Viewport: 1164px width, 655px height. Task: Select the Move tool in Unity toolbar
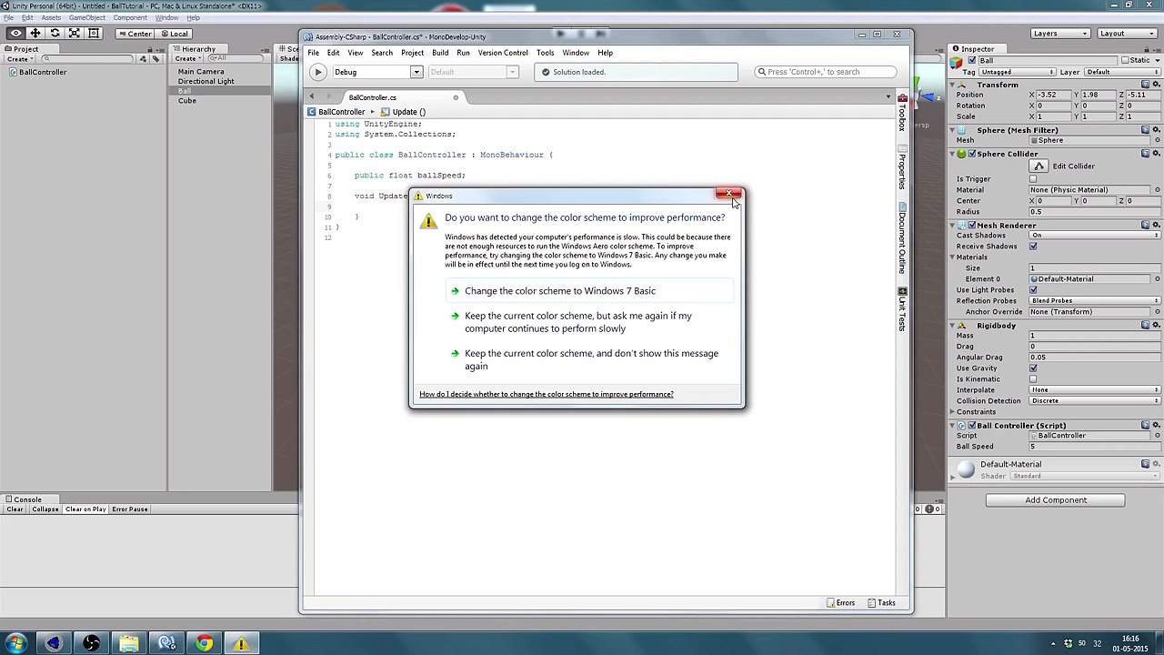35,34
